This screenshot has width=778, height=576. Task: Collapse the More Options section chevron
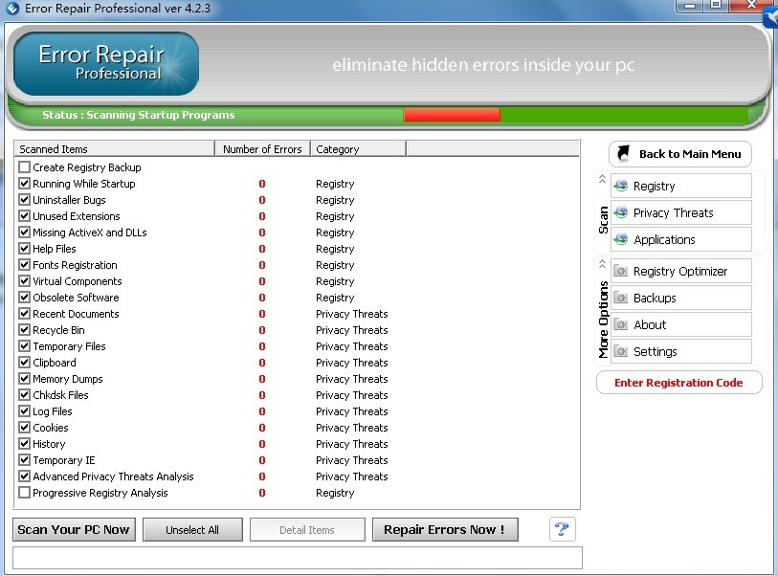602,264
